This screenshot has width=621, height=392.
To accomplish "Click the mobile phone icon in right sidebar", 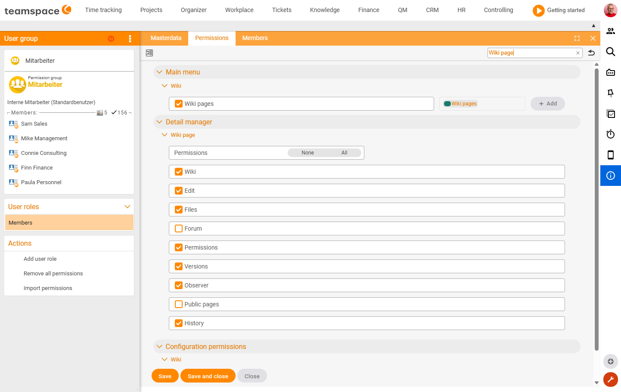I will pos(611,155).
